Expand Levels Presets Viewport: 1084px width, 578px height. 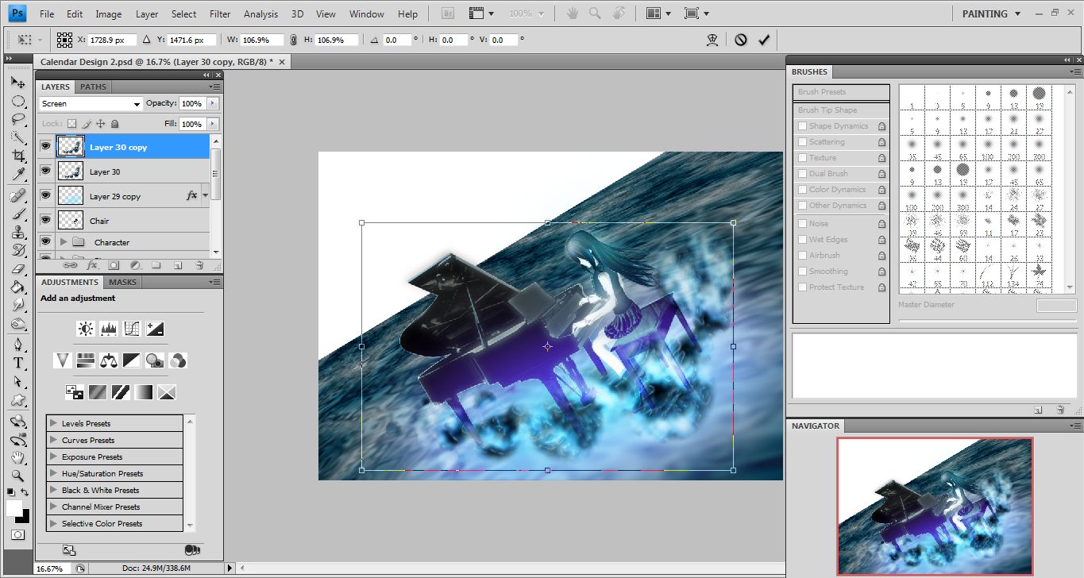(x=53, y=423)
